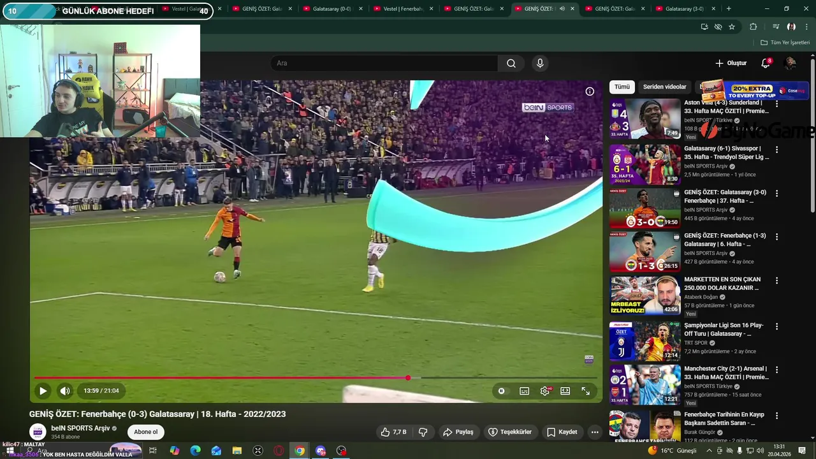Open the browser extensions puzzle icon
This screenshot has width=816, height=459.
coord(754,27)
